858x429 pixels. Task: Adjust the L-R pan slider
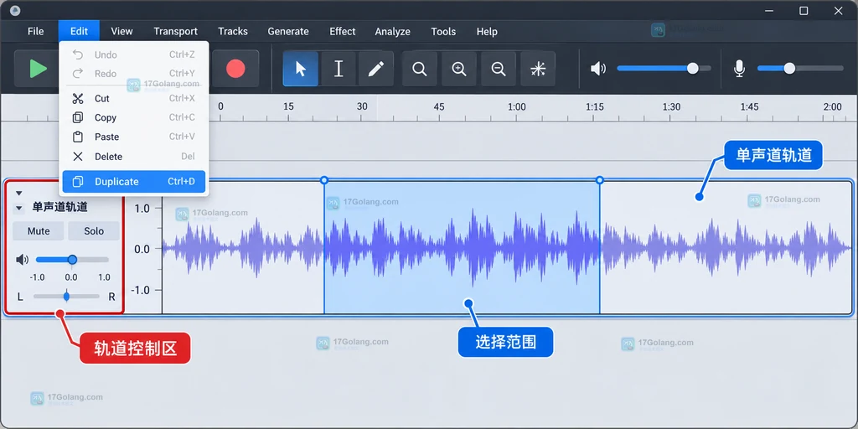pos(66,297)
